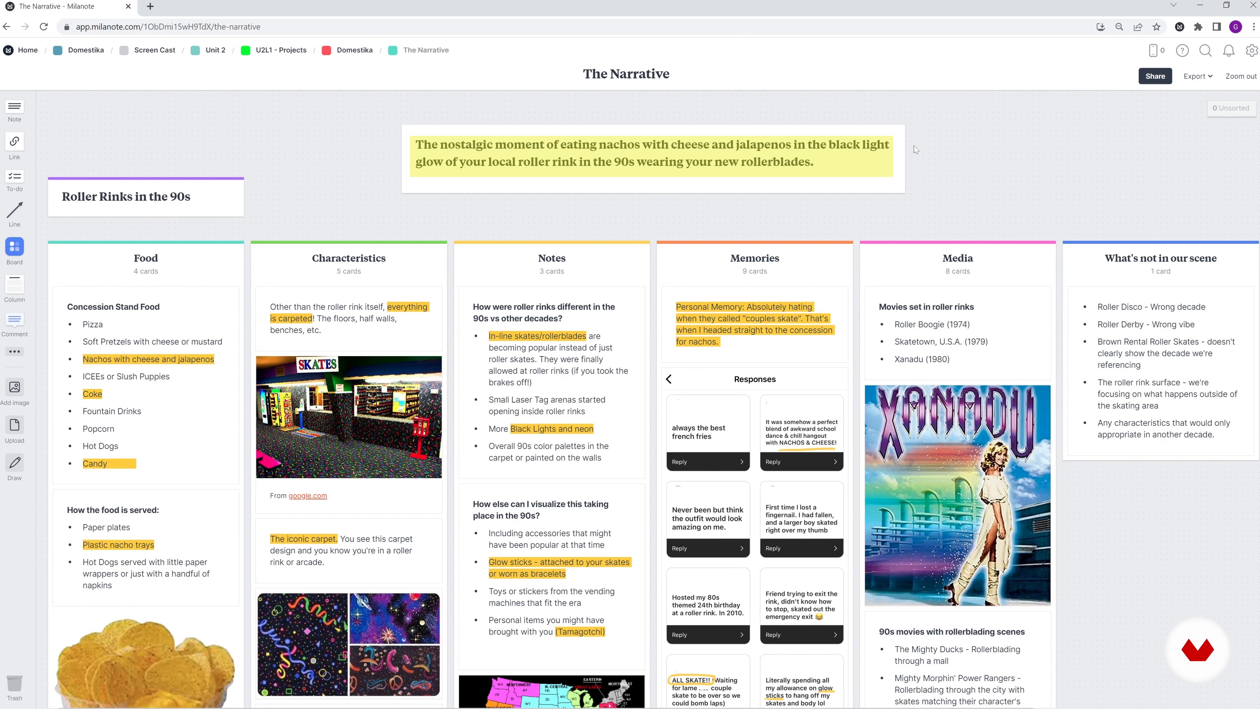The image size is (1260, 709).
Task: Expand Reply under 'Never been but think' response
Action: [x=708, y=548]
